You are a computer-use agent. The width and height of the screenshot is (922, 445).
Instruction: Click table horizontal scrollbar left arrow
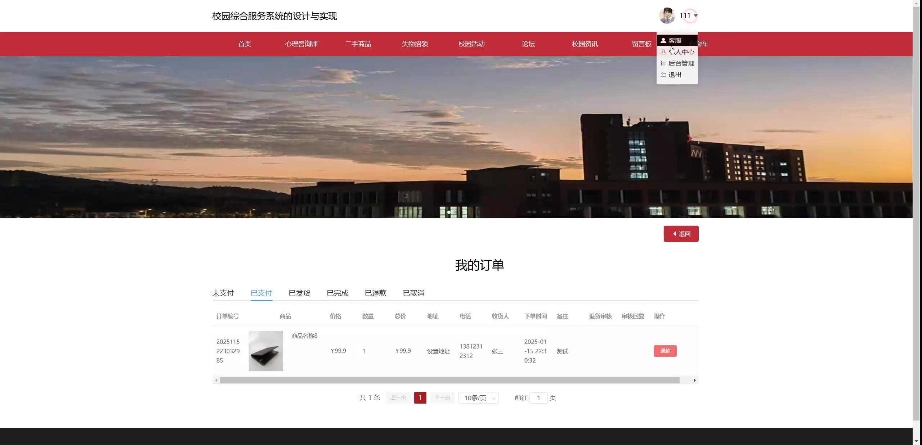pyautogui.click(x=216, y=381)
